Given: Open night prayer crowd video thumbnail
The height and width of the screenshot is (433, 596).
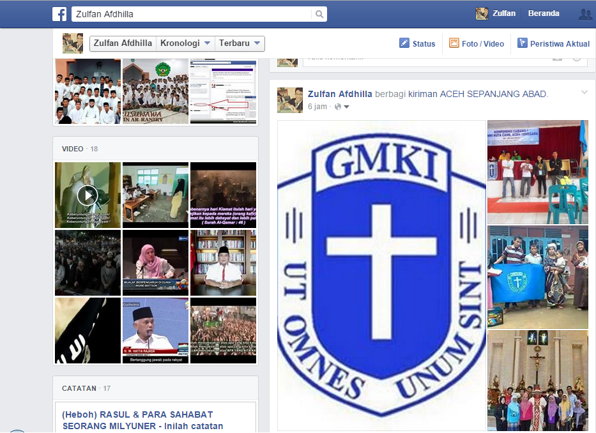Looking at the screenshot, I should click(x=88, y=262).
